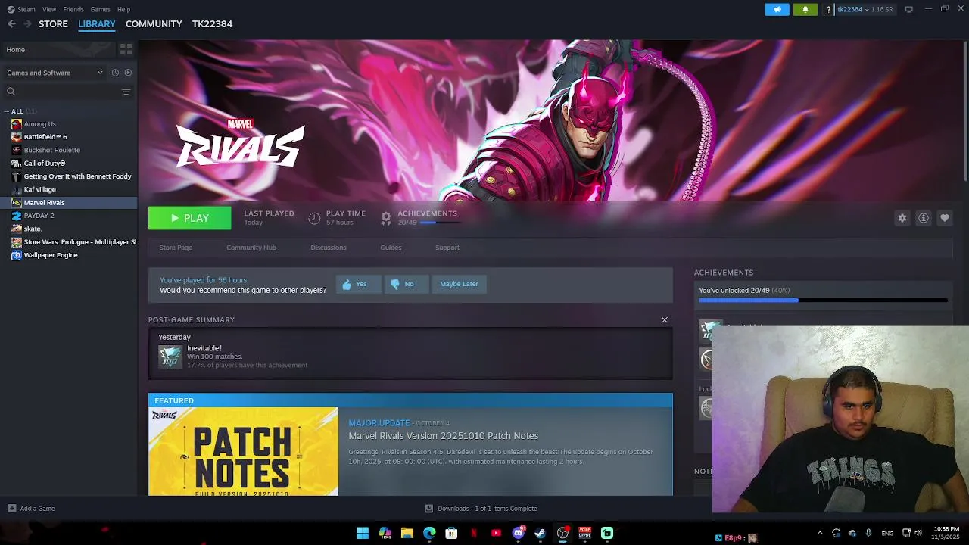Add Marvel Rivals to favorites with heart icon
The image size is (969, 545).
pos(945,218)
